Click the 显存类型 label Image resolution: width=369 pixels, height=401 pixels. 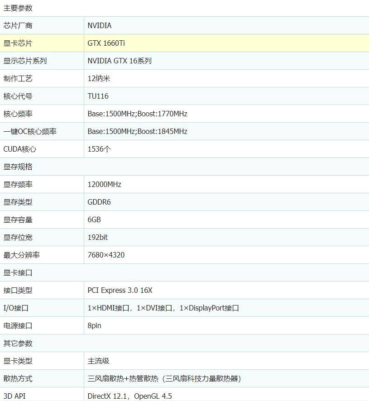point(18,202)
